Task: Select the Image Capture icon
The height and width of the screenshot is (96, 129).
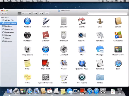Action: coord(27,49)
